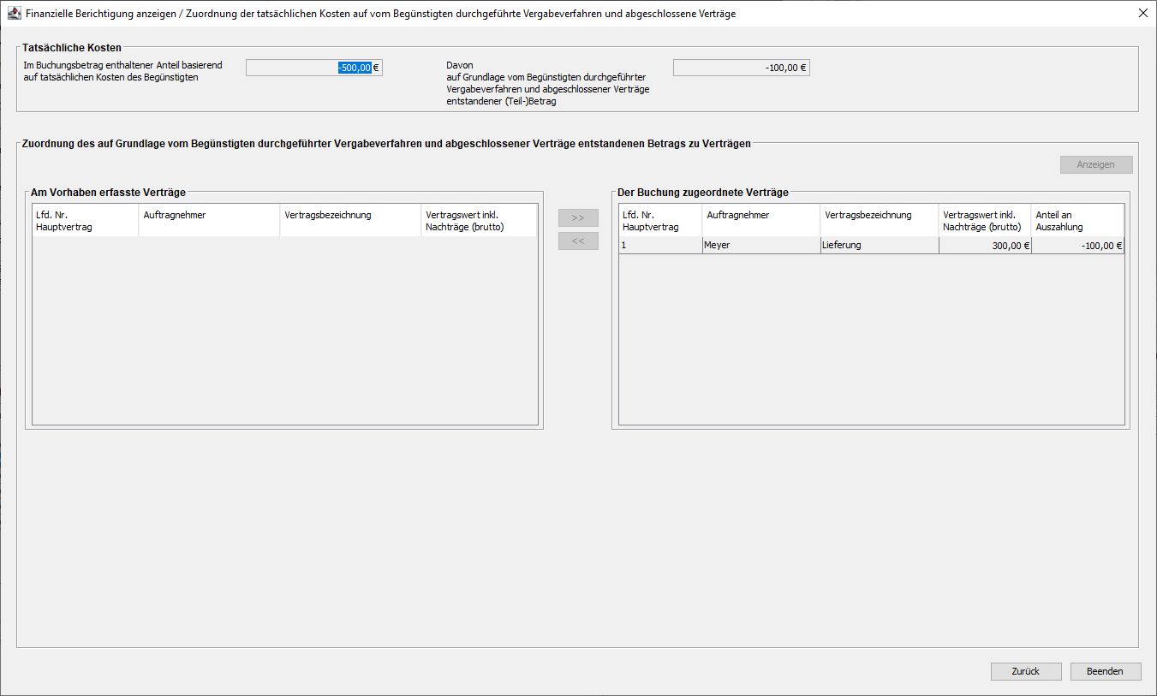
Task: Go back with the Zurück button
Action: click(x=1026, y=671)
